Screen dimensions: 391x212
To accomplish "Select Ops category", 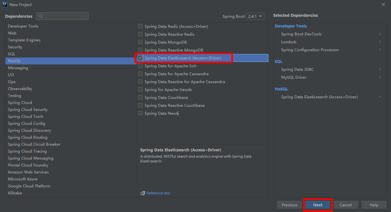I will (x=71, y=82).
